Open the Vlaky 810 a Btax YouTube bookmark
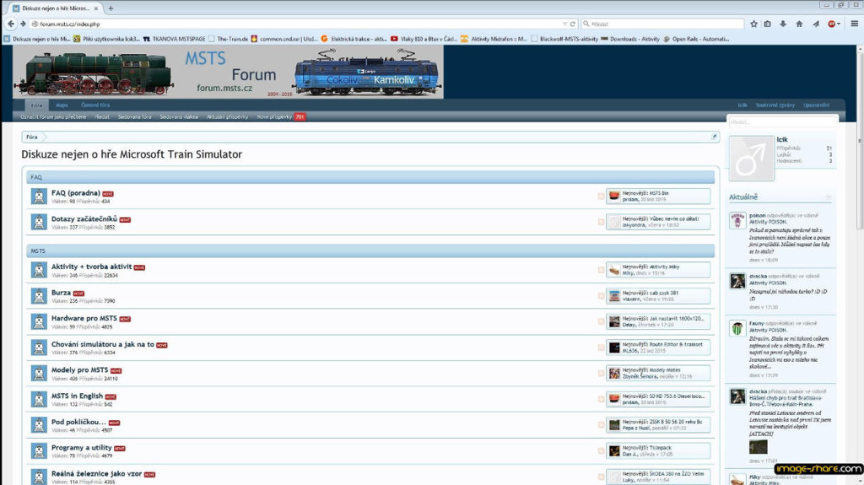Image resolution: width=864 pixels, height=485 pixels. 424,39
